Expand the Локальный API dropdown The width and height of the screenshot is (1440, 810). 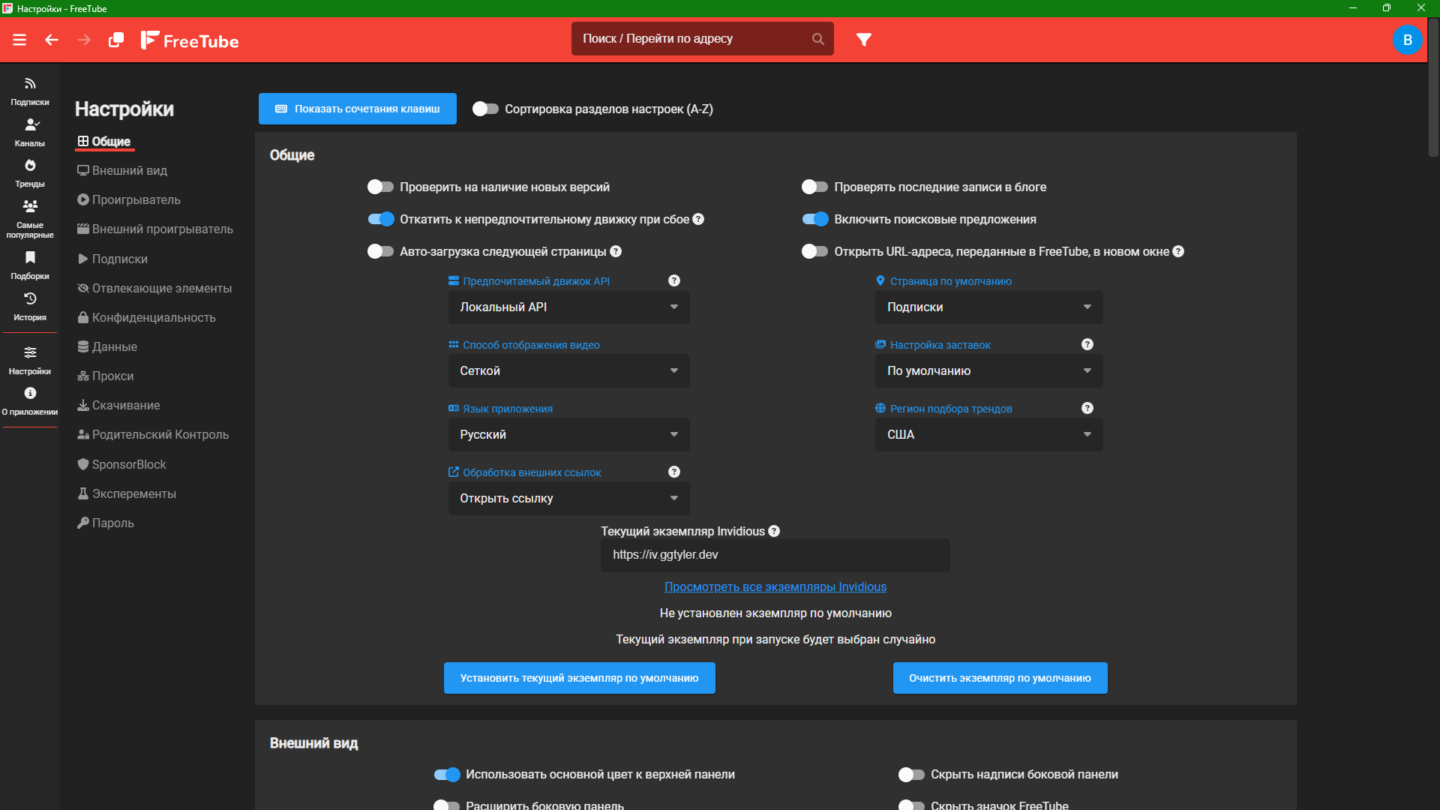click(x=568, y=307)
